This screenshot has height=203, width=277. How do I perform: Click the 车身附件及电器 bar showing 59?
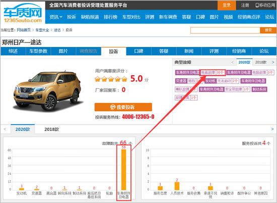124,170
